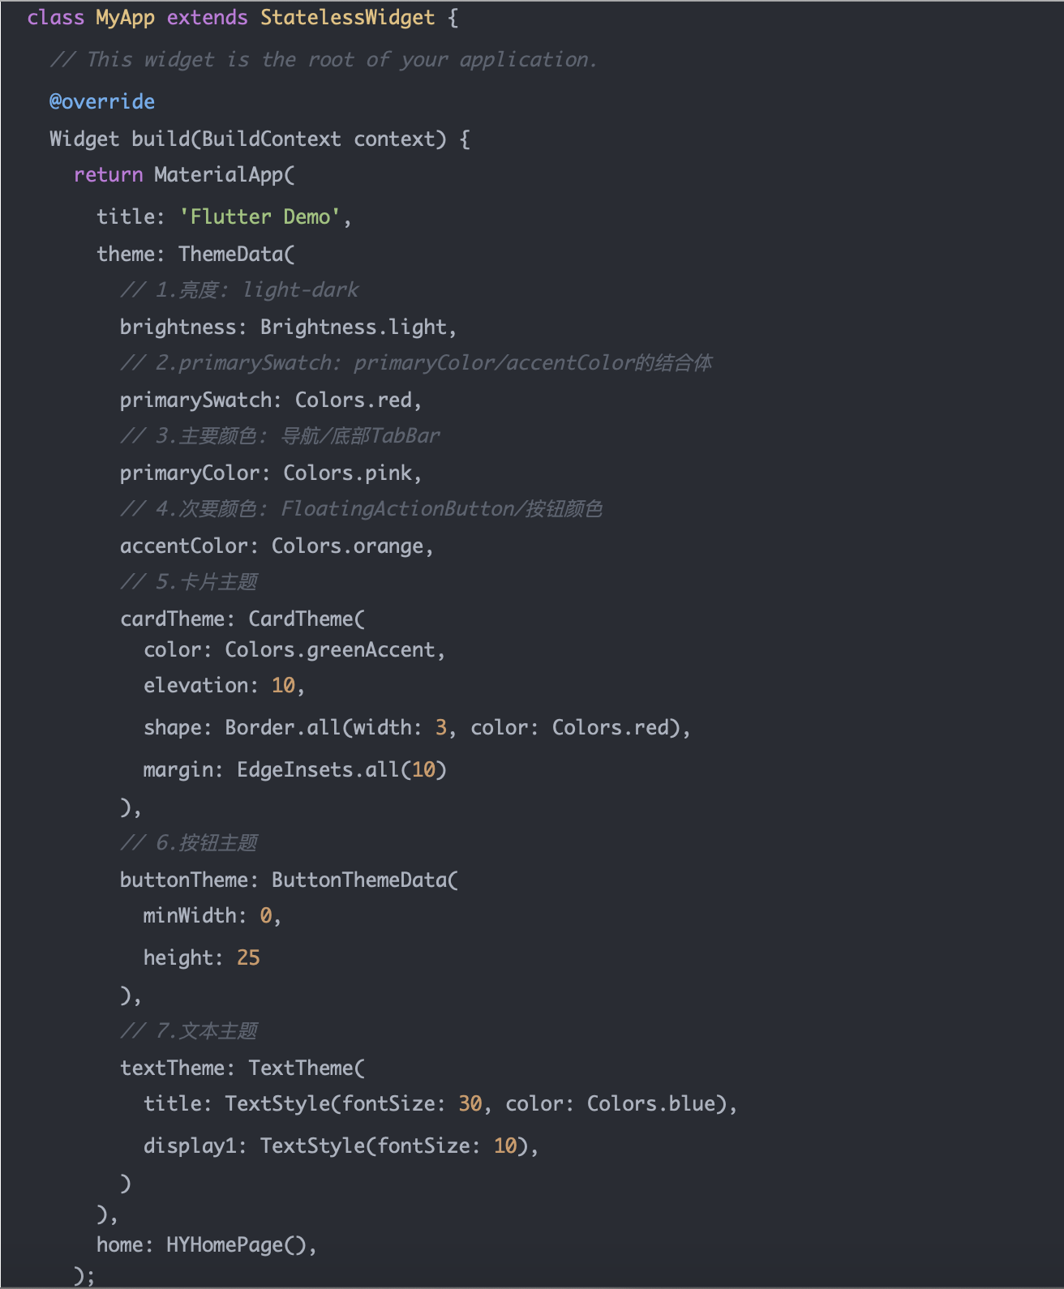Click Colors.blue in the title TextStyle
Image resolution: width=1064 pixels, height=1289 pixels.
(651, 1103)
